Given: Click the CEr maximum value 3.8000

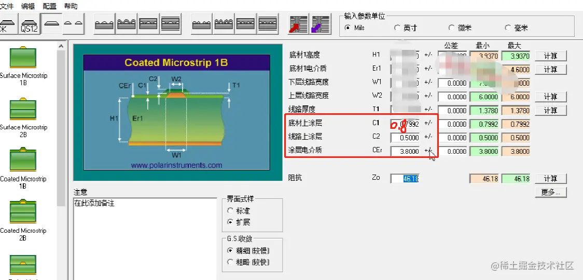Looking at the screenshot, I should coord(516,151).
